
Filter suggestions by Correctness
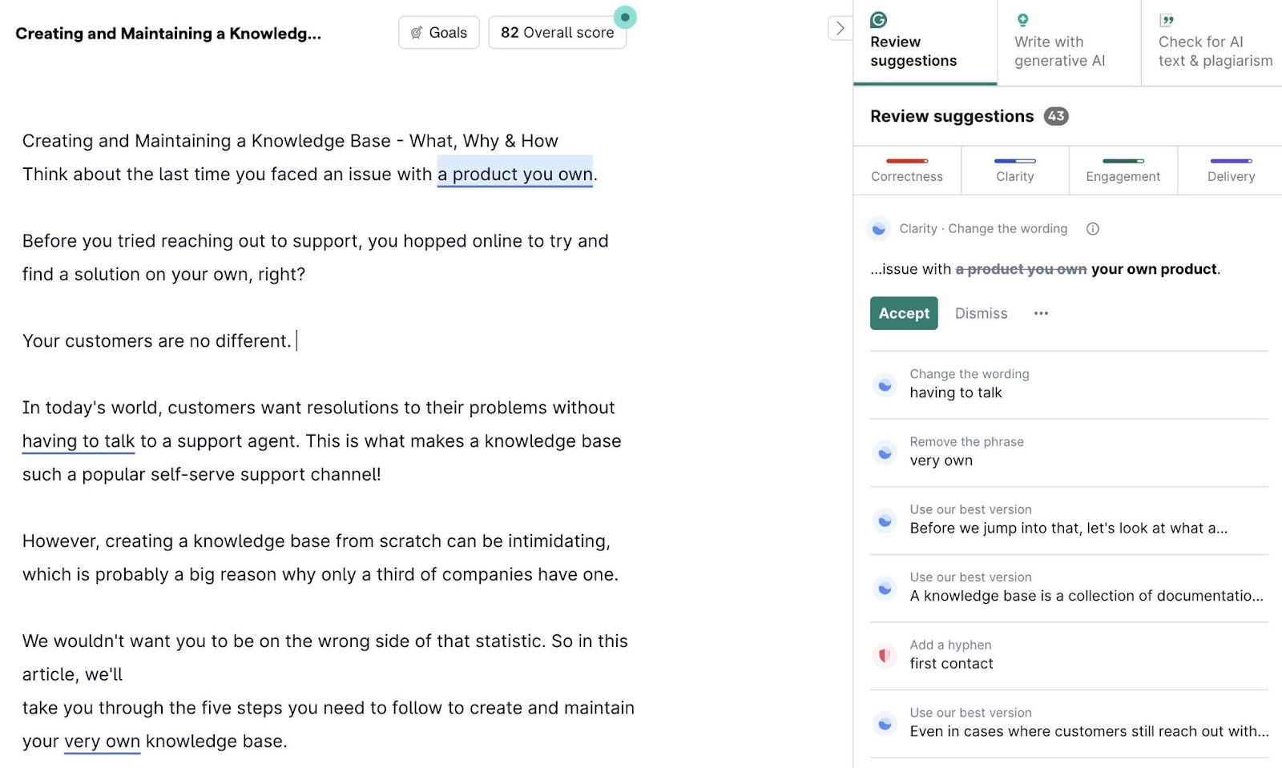906,171
